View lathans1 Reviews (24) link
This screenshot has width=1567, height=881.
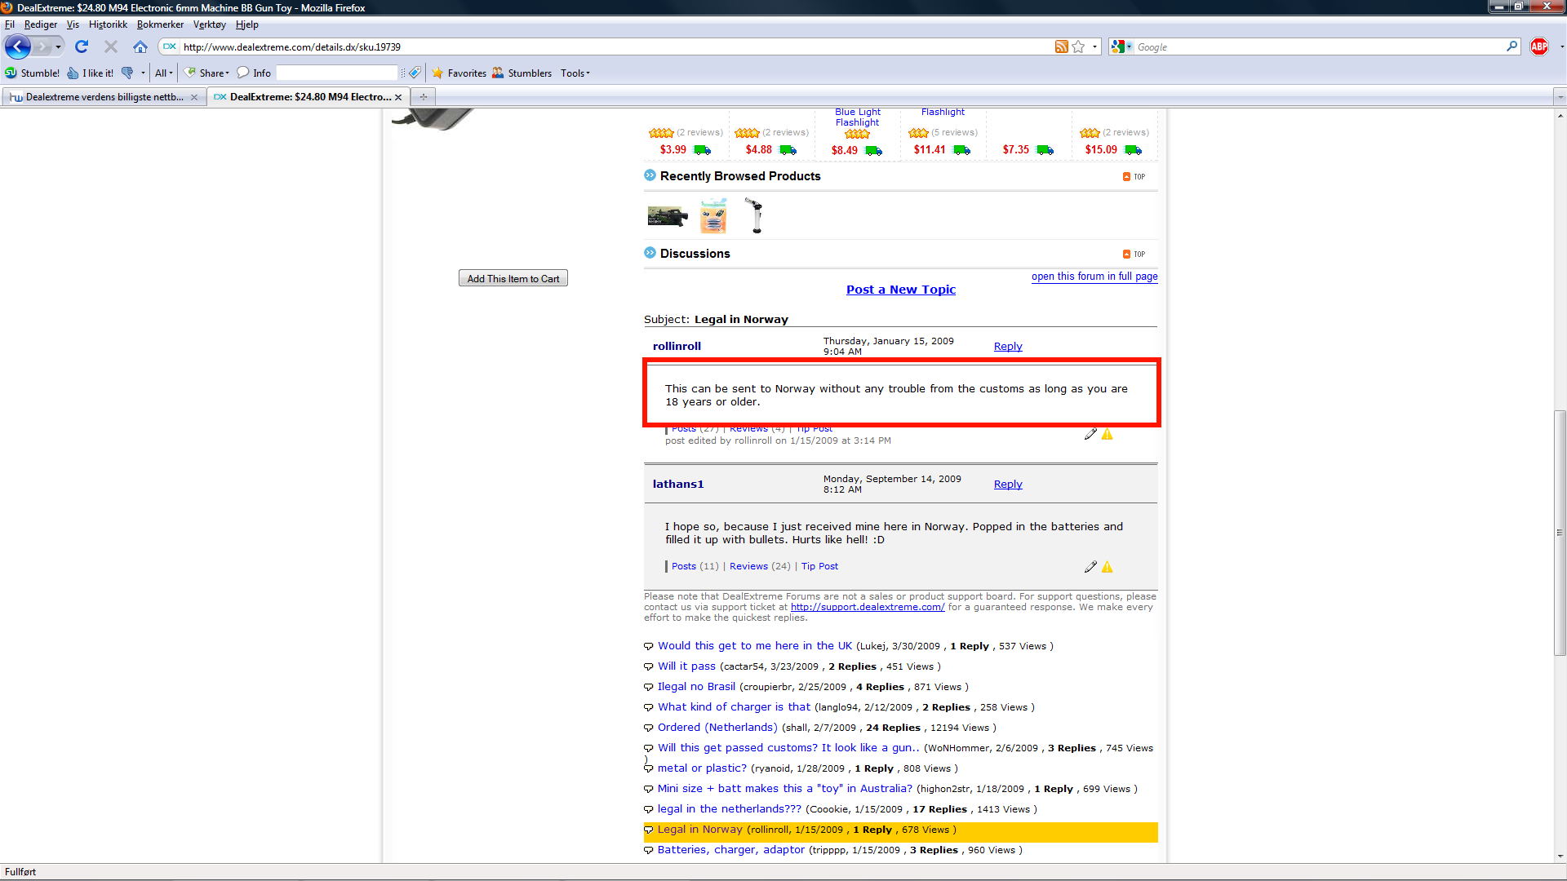[760, 566]
